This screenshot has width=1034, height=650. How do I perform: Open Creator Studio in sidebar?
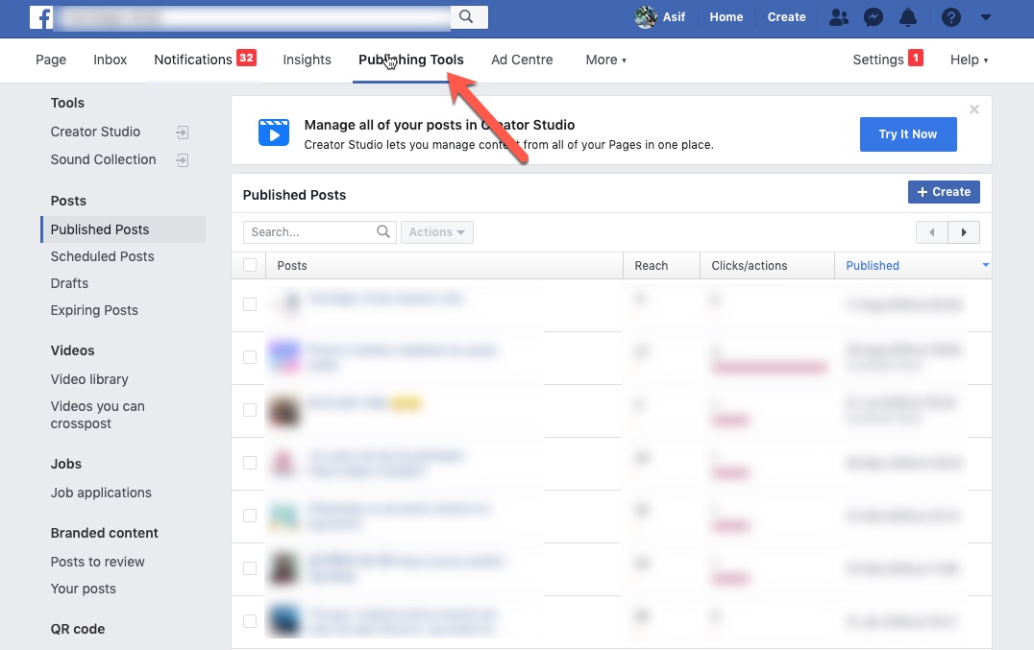coord(96,132)
